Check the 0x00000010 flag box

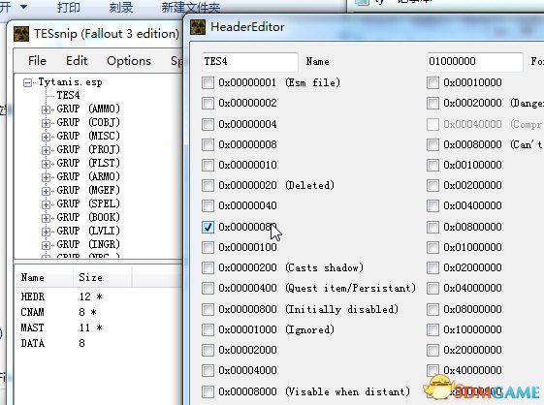point(208,165)
